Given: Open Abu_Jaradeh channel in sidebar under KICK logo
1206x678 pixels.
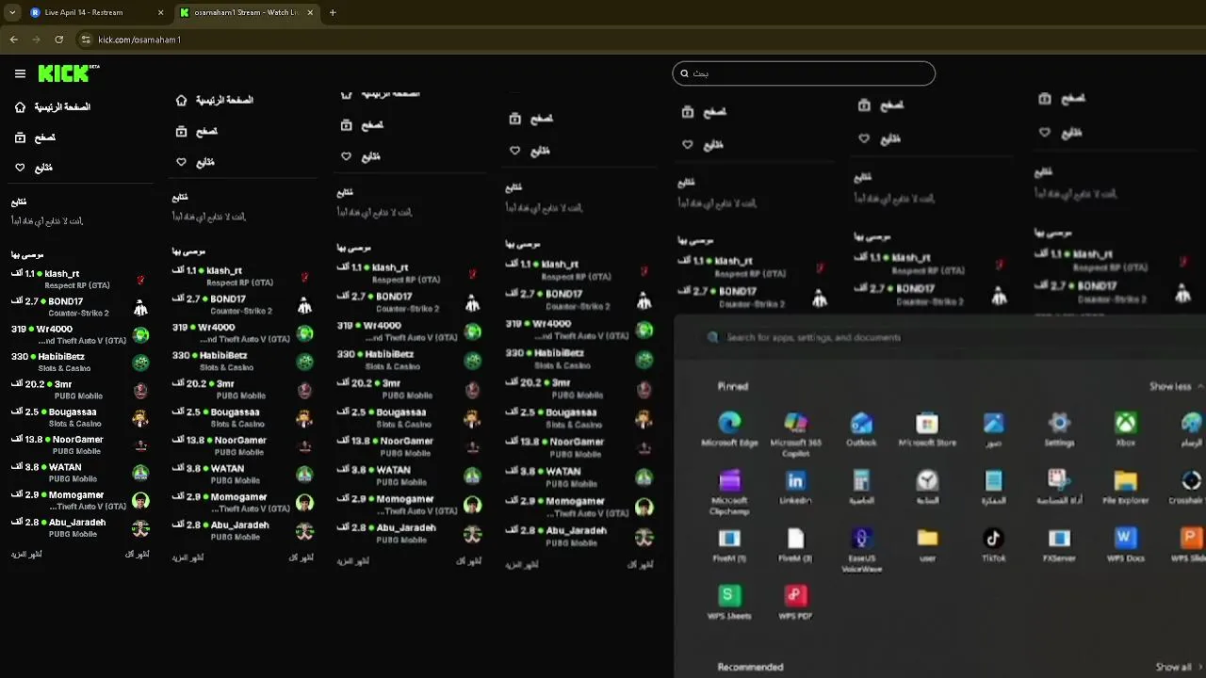Looking at the screenshot, I should (80, 527).
